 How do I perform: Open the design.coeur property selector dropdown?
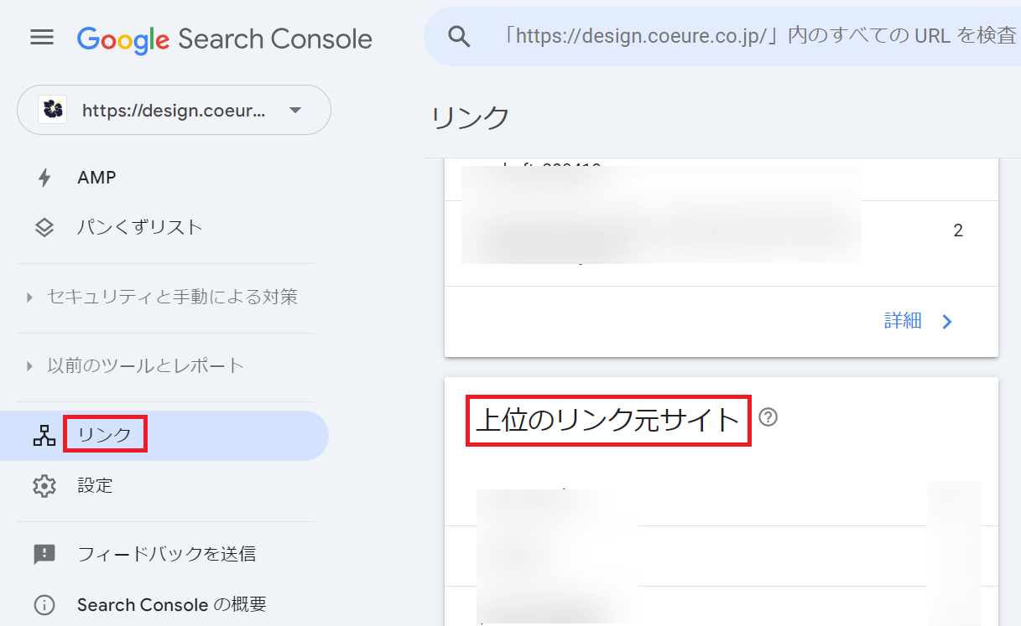click(294, 110)
